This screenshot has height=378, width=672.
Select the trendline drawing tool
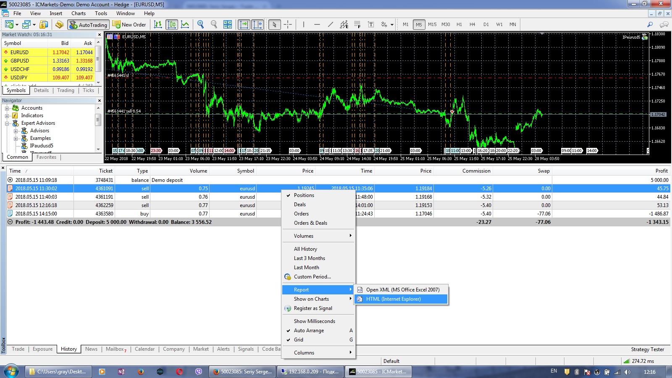tap(331, 24)
